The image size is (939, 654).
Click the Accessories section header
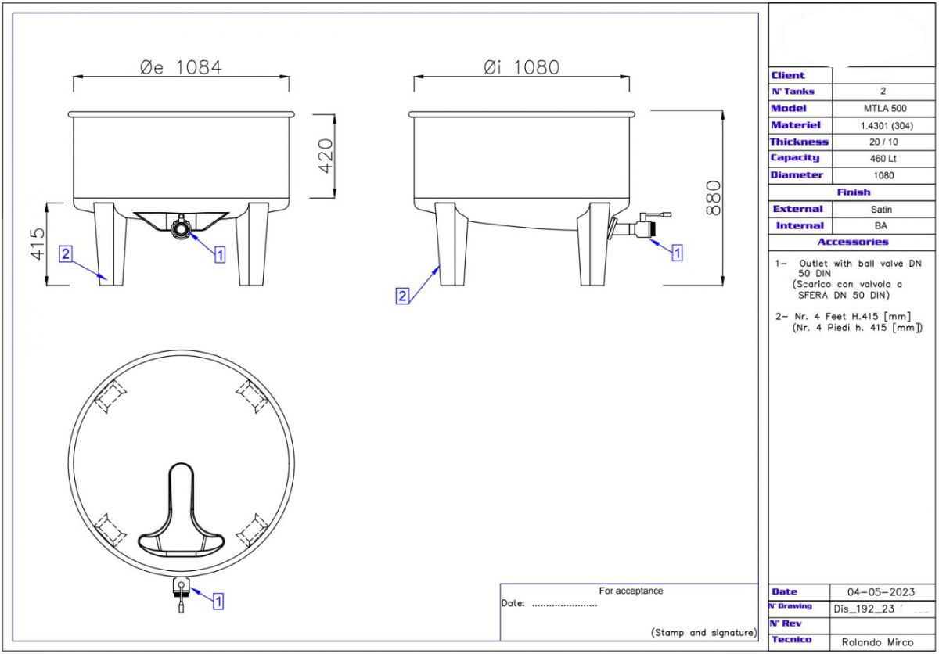(853, 242)
